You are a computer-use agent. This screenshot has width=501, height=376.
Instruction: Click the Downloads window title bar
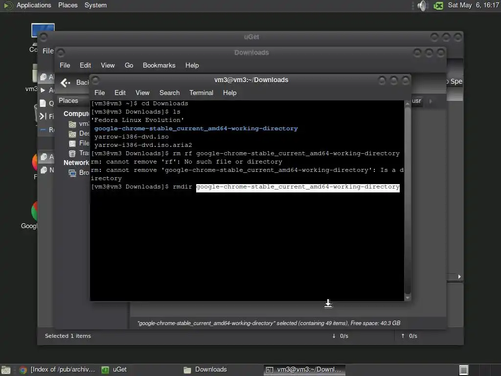click(251, 53)
